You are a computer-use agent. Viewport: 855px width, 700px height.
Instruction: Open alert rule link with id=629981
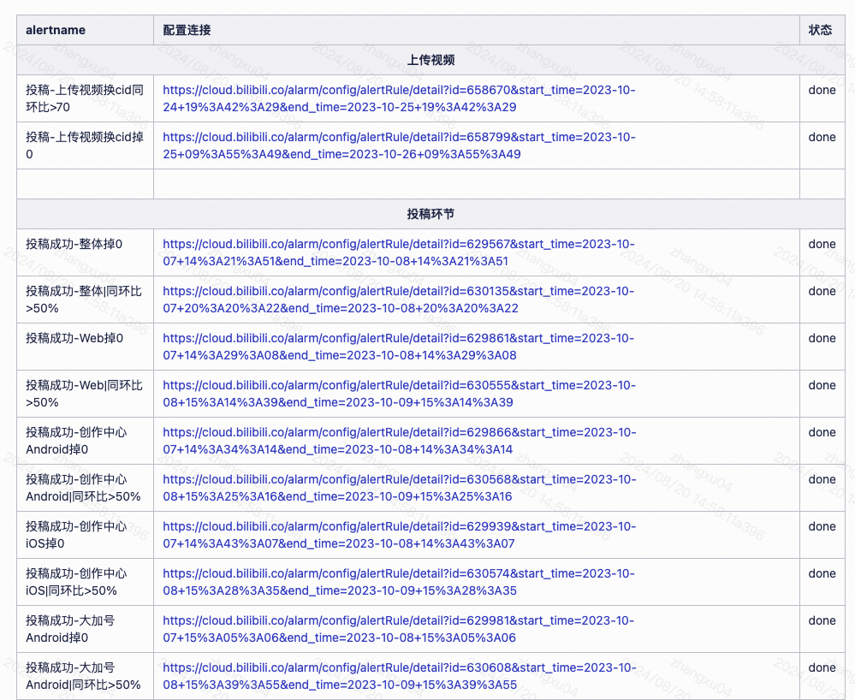(399, 629)
